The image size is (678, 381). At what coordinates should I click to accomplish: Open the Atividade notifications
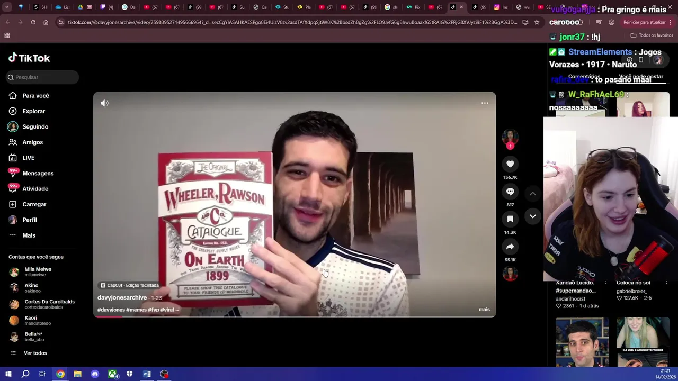click(x=35, y=189)
